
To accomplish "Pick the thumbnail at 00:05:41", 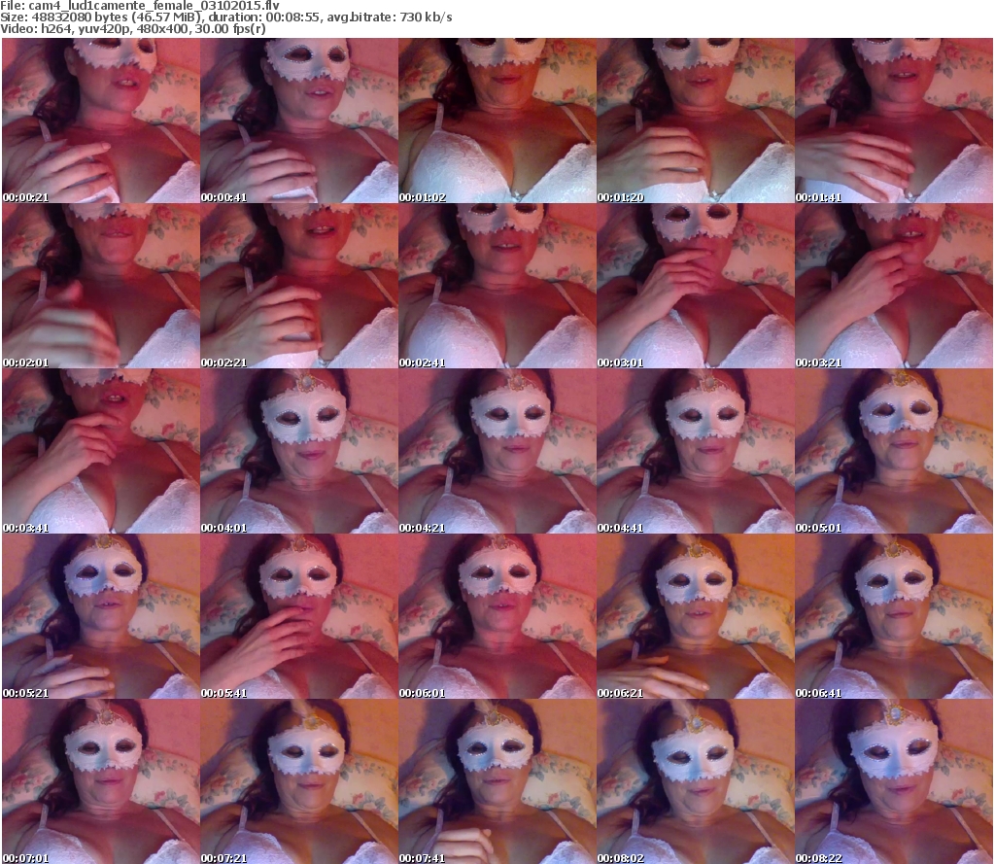I will (299, 616).
